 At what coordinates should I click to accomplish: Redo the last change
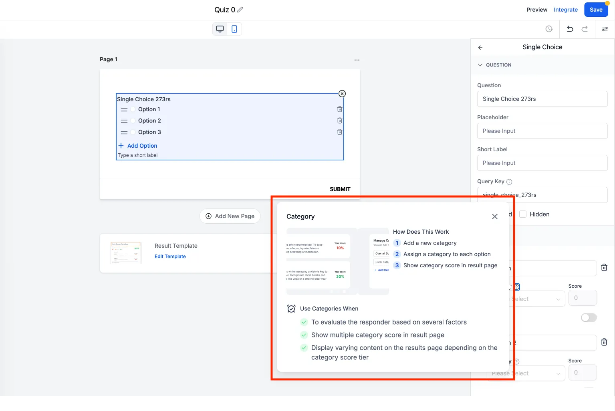(585, 29)
